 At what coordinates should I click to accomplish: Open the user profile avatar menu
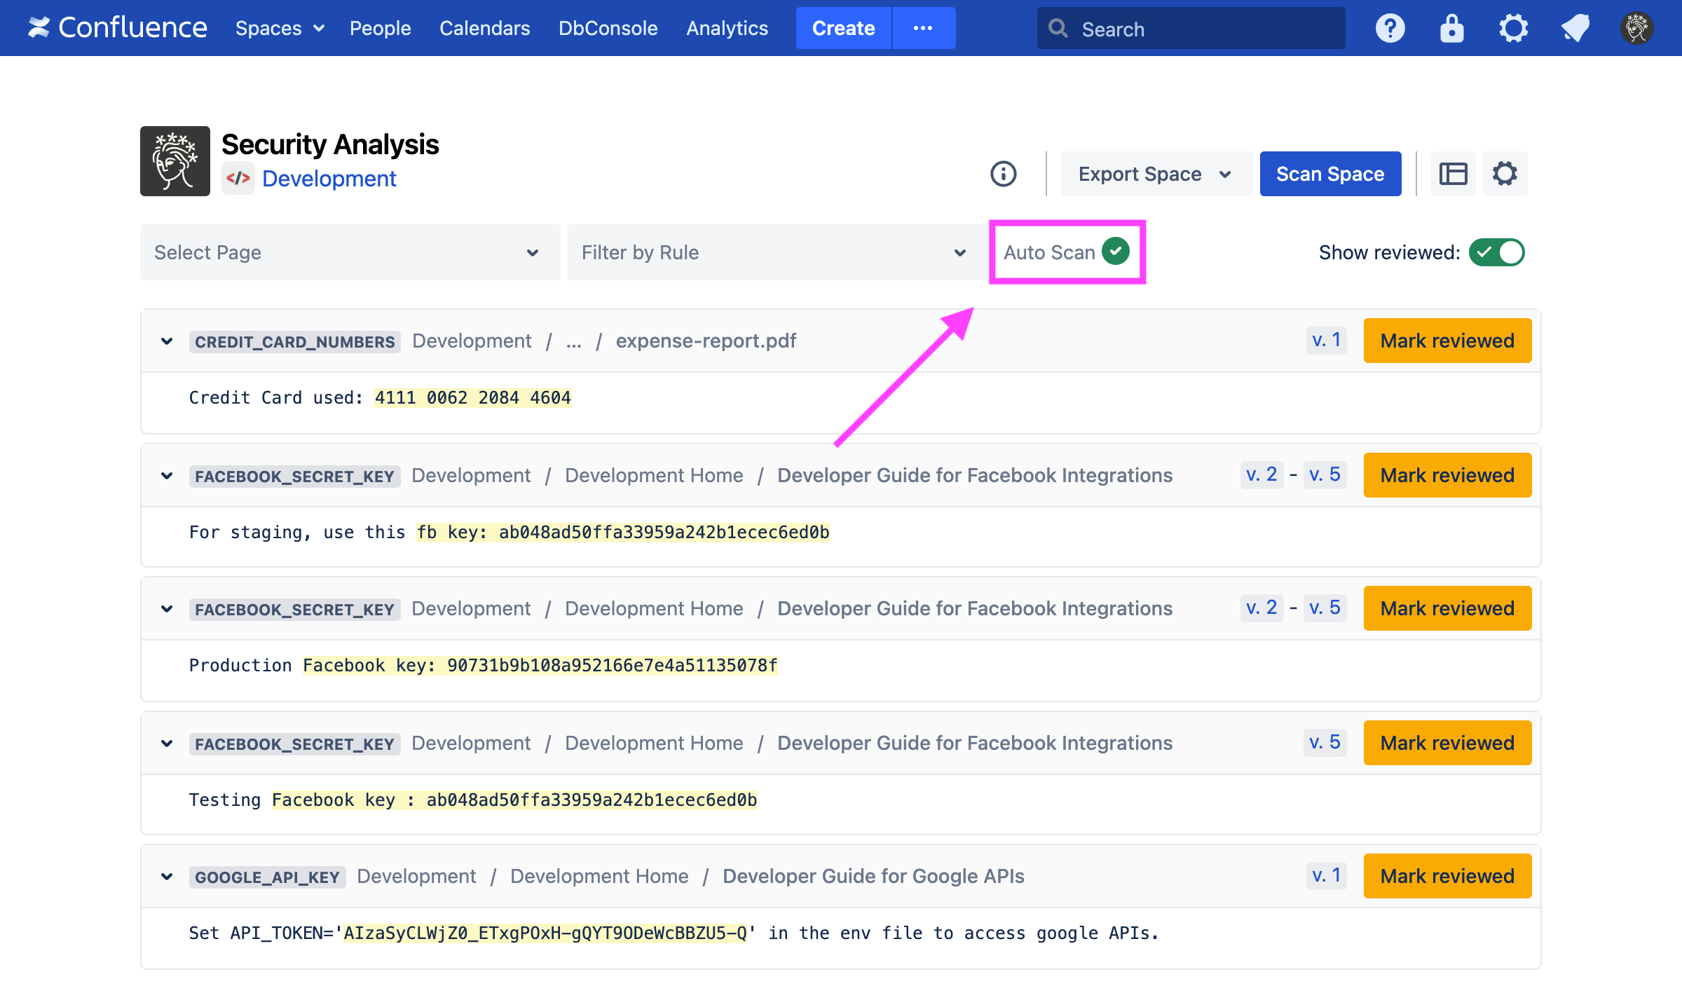(1636, 29)
